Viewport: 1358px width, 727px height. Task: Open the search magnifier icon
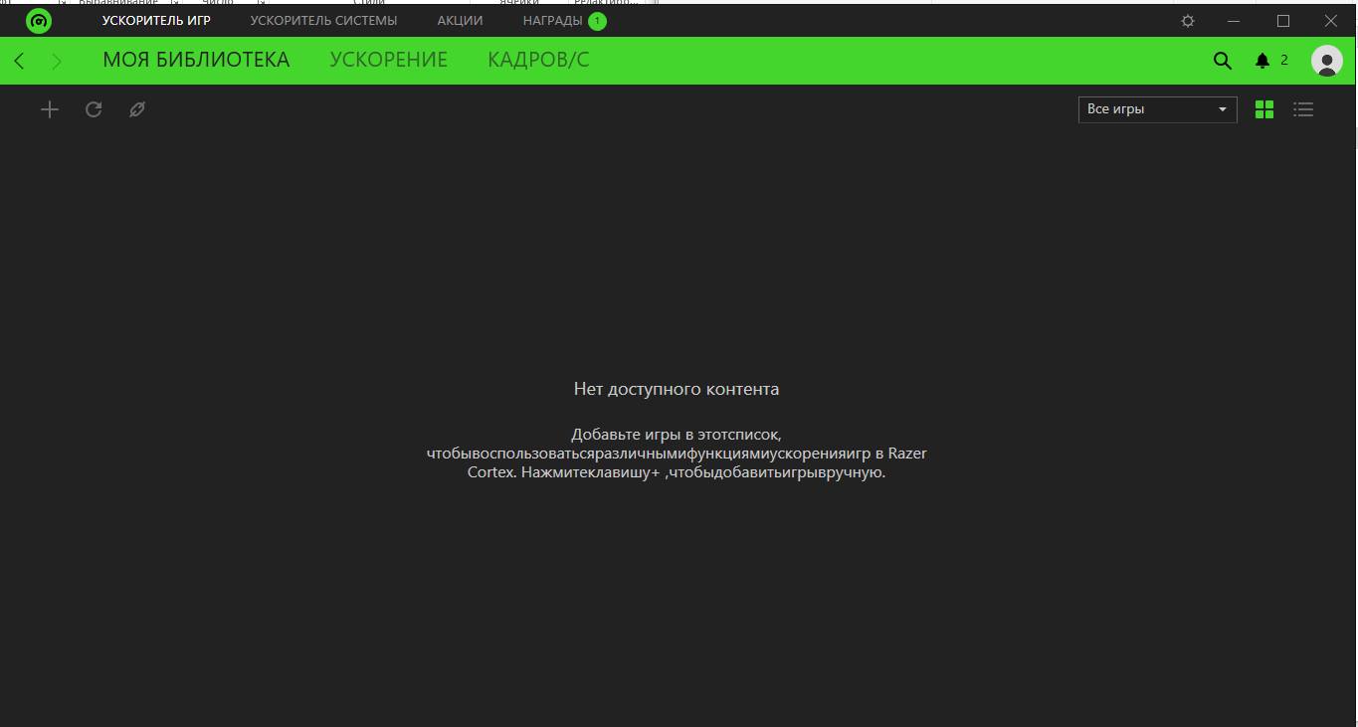click(1223, 61)
